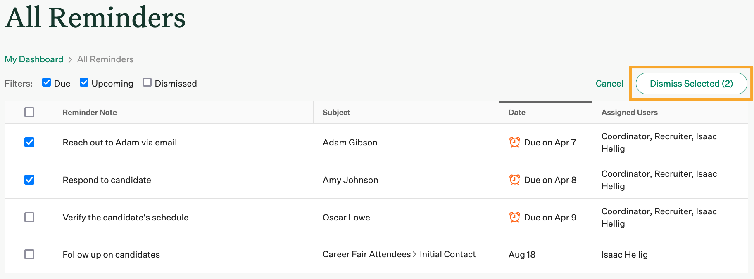Deselect the Reach out to Adam reminder
Image resolution: width=754 pixels, height=279 pixels.
(x=29, y=142)
